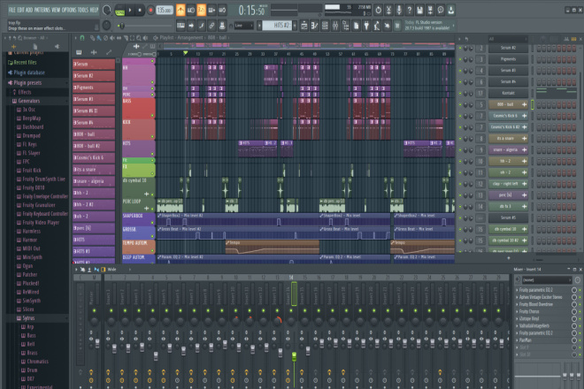584x389 pixels.
Task: Click the save floppy disk icon
Action: (x=419, y=10)
